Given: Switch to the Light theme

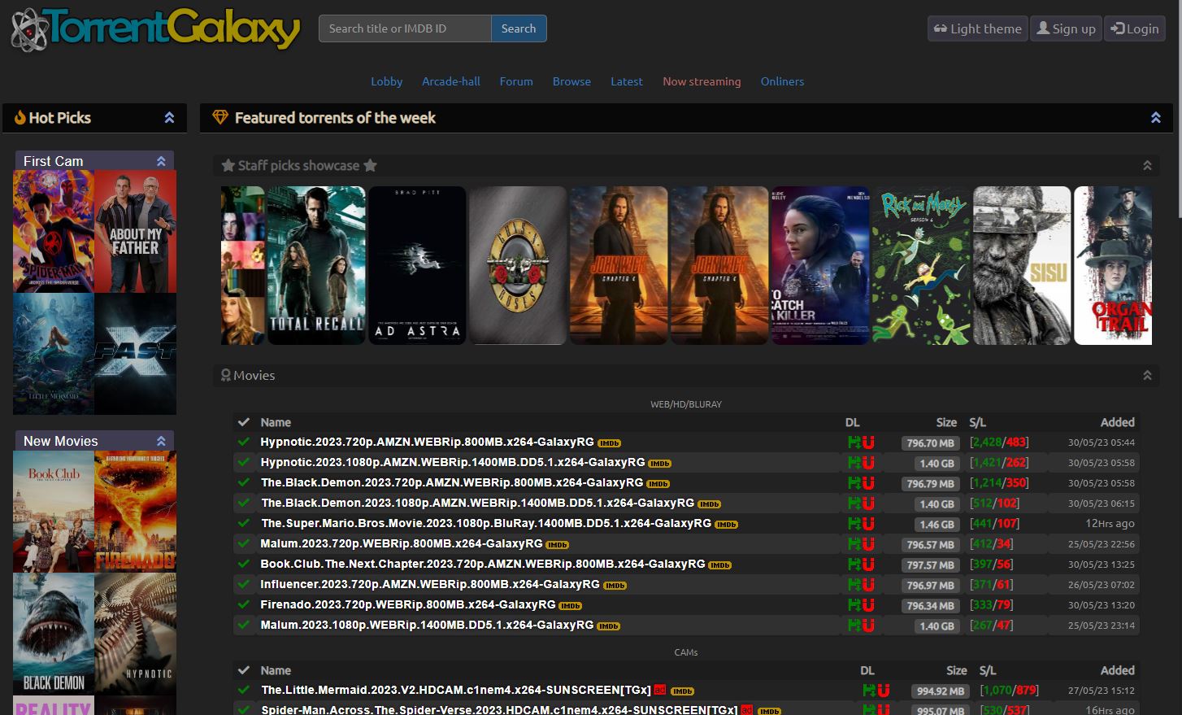Looking at the screenshot, I should [977, 28].
